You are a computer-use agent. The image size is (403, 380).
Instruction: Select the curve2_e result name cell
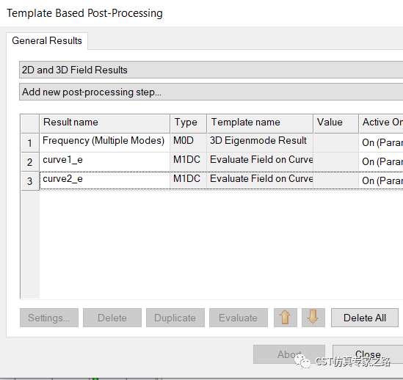tap(105, 181)
